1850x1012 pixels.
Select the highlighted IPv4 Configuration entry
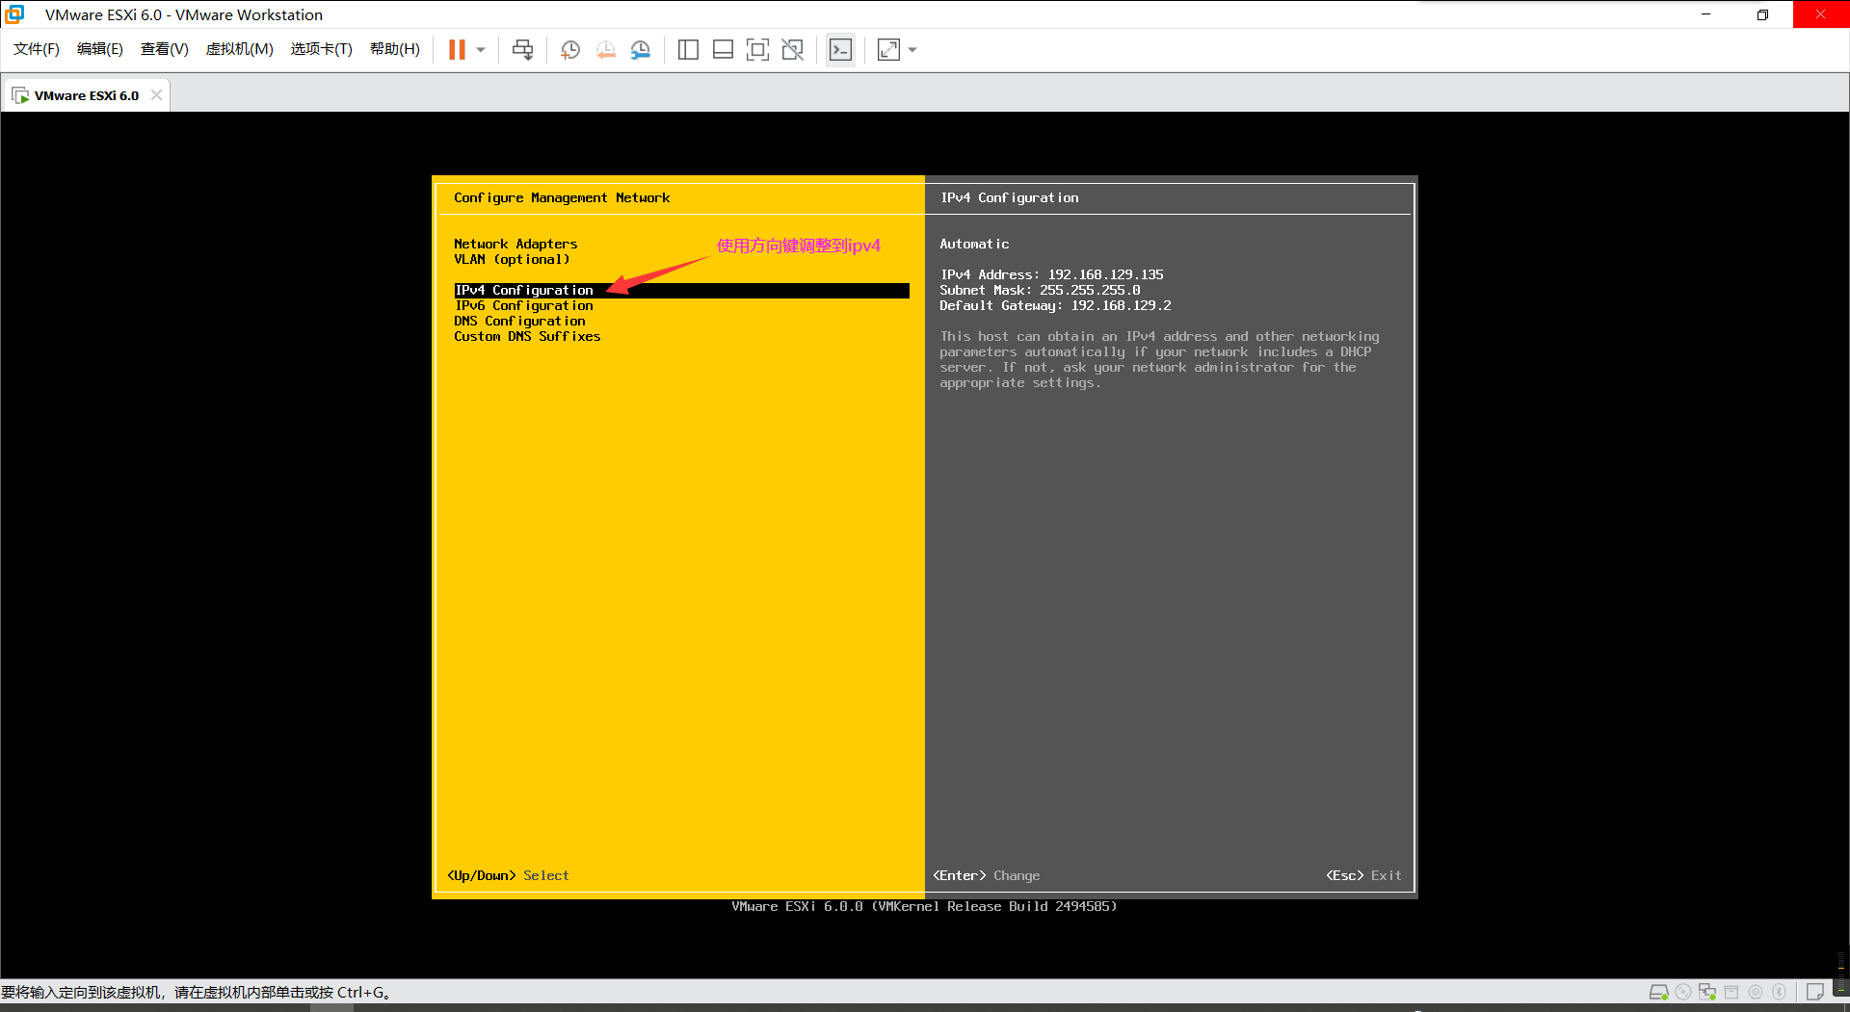point(681,291)
